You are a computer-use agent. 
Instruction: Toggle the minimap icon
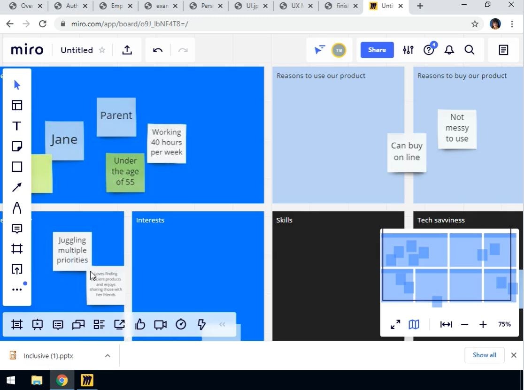414,324
